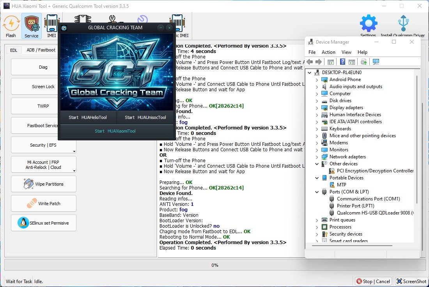Image resolution: width=429 pixels, height=287 pixels.
Task: Switch to the ADB / Fastboot tab
Action: [x=41, y=50]
